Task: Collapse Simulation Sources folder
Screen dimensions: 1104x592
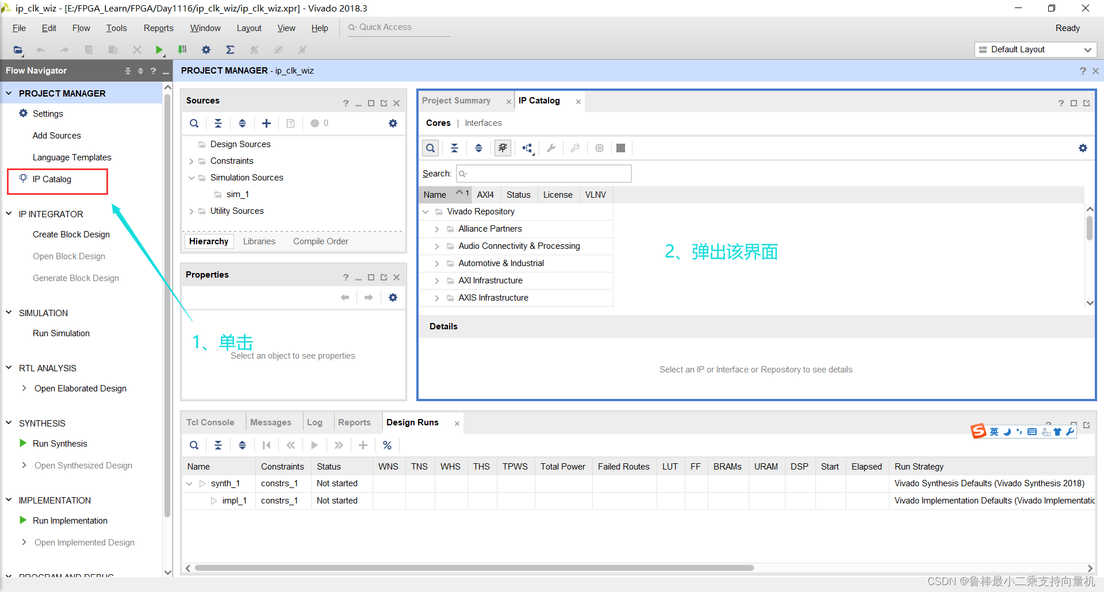Action: point(191,178)
